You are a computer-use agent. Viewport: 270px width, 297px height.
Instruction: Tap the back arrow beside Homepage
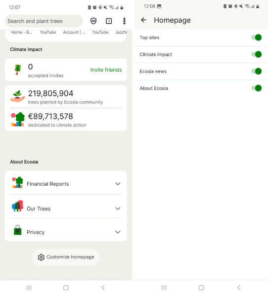143,20
